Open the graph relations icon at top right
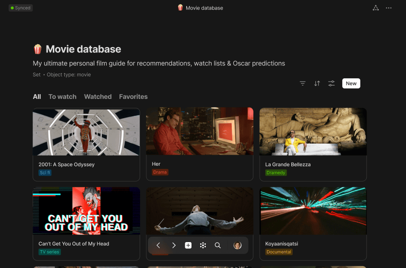 376,8
